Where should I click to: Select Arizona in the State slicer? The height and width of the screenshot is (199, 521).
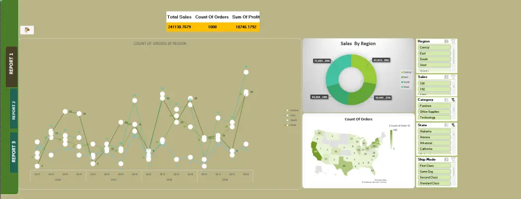click(434, 137)
